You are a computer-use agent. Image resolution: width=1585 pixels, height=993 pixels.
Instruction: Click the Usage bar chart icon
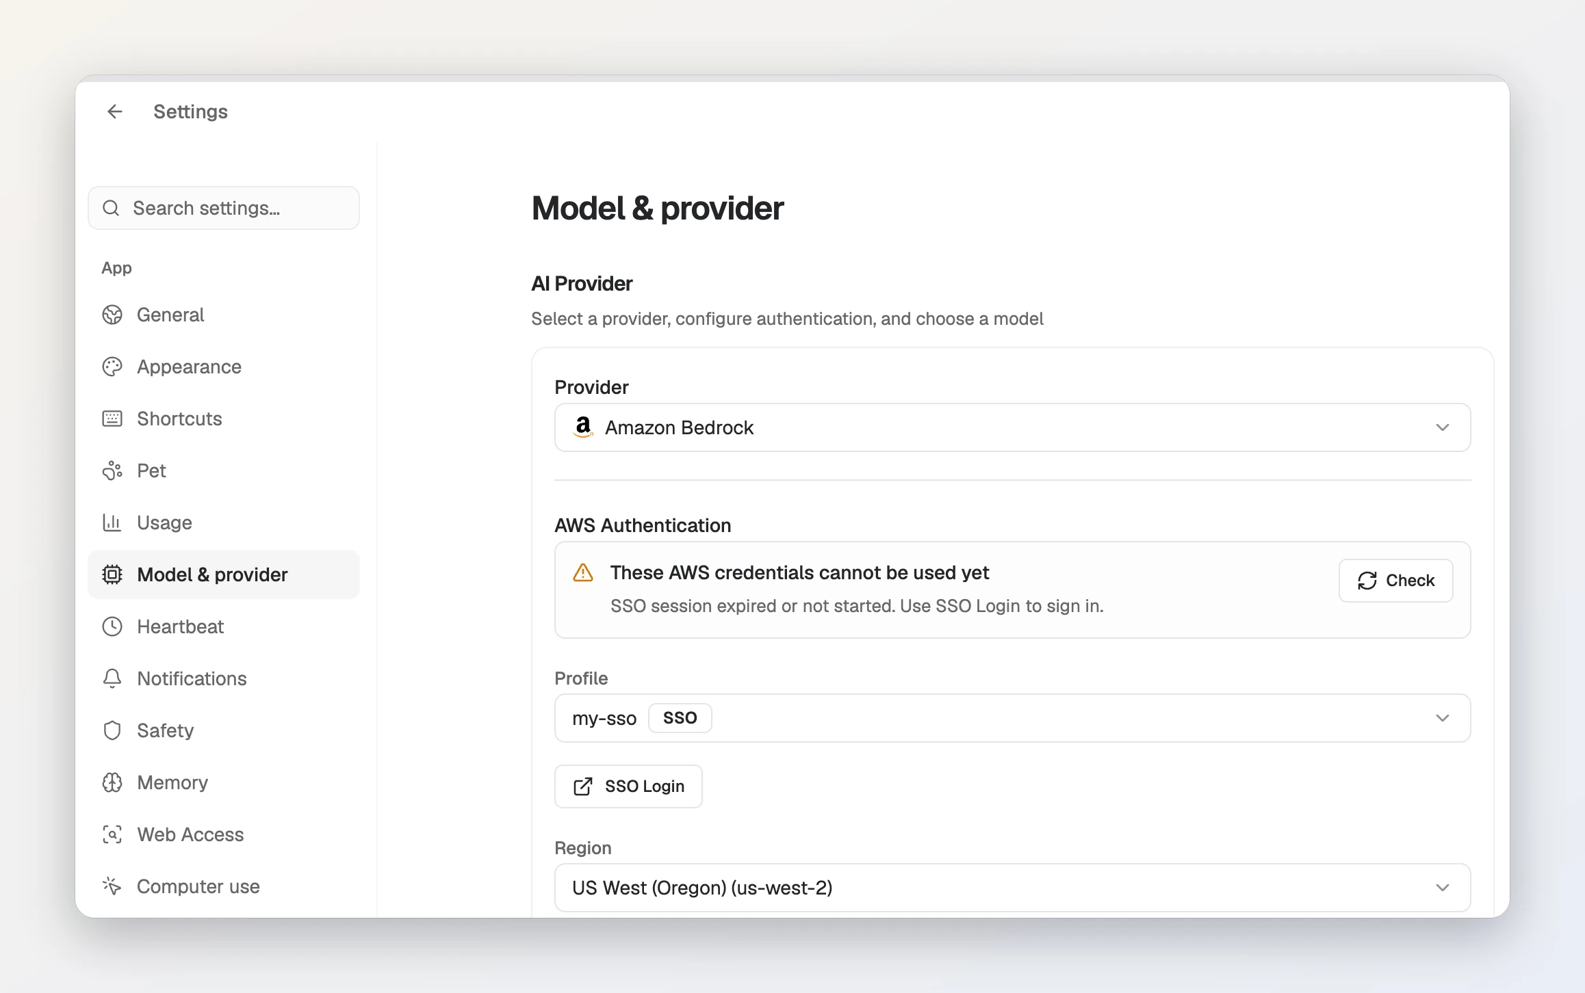(x=112, y=522)
